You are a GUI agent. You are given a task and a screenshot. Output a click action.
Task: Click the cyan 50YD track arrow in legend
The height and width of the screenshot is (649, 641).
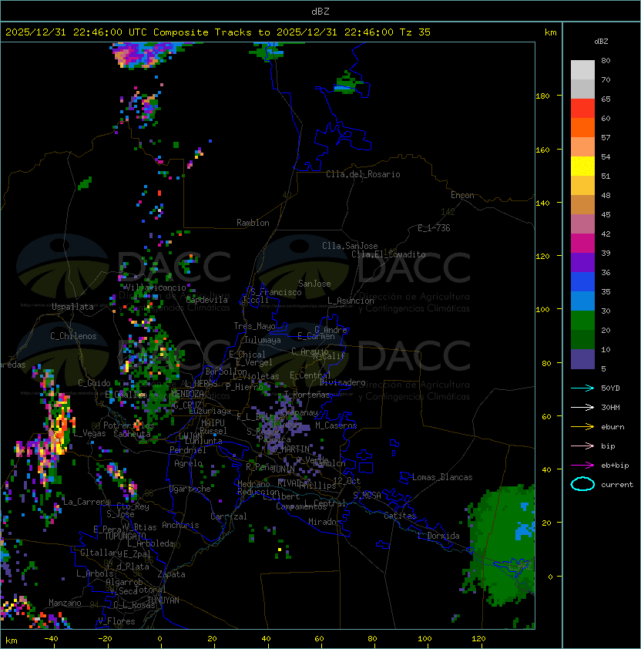click(x=582, y=388)
